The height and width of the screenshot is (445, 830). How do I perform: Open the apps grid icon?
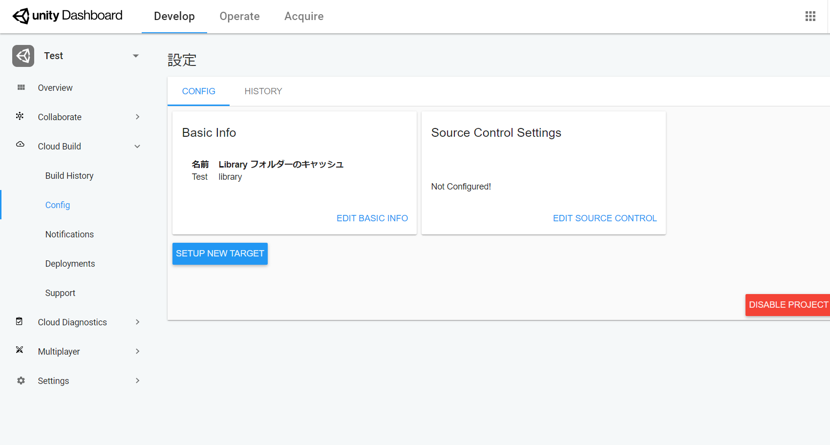810,17
